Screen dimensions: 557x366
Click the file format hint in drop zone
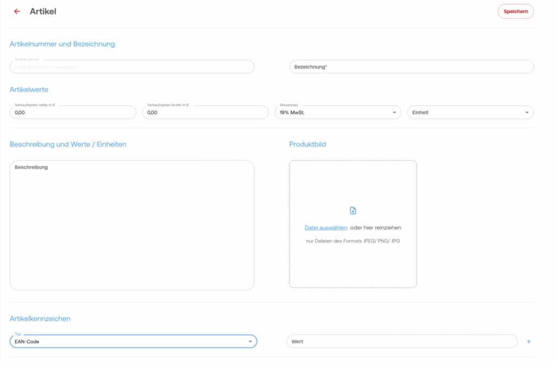[x=352, y=241]
